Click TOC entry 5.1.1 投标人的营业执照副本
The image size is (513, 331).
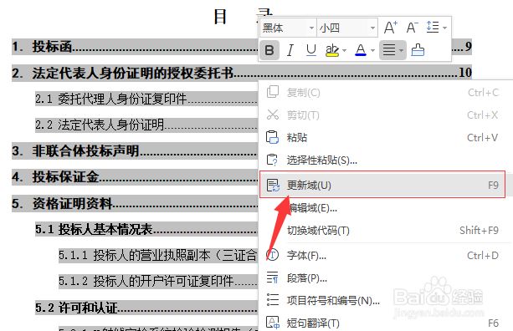(158, 255)
